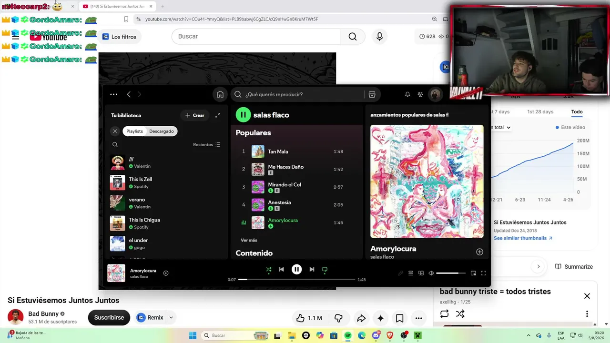Open the Spotify three-dots main menu
Viewport: 610px width, 343px height.
(x=113, y=94)
